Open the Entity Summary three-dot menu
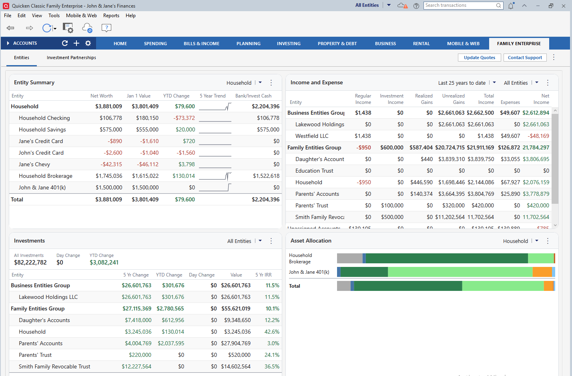The width and height of the screenshot is (572, 376). [271, 83]
